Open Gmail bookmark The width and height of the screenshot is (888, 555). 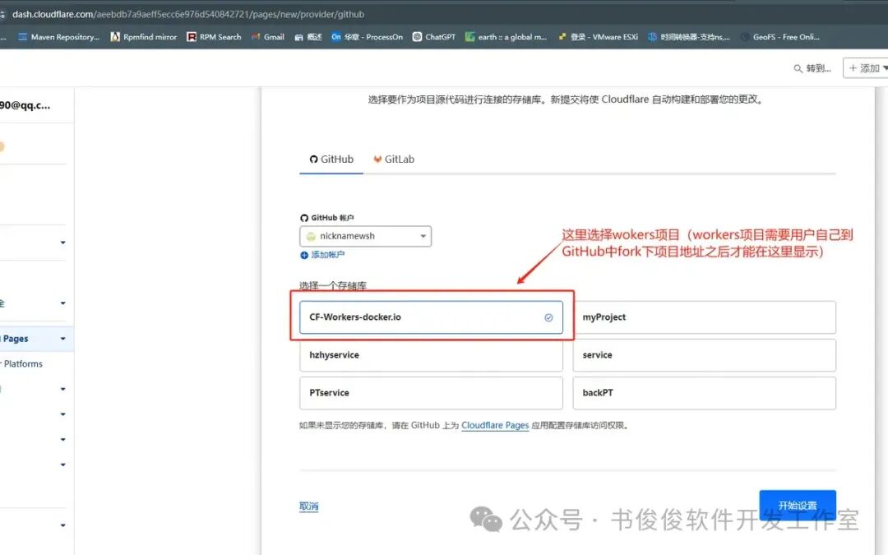point(268,37)
